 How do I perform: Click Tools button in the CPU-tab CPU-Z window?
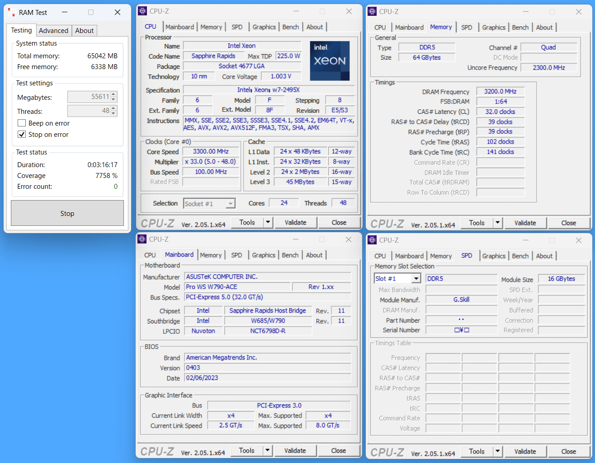(247, 222)
